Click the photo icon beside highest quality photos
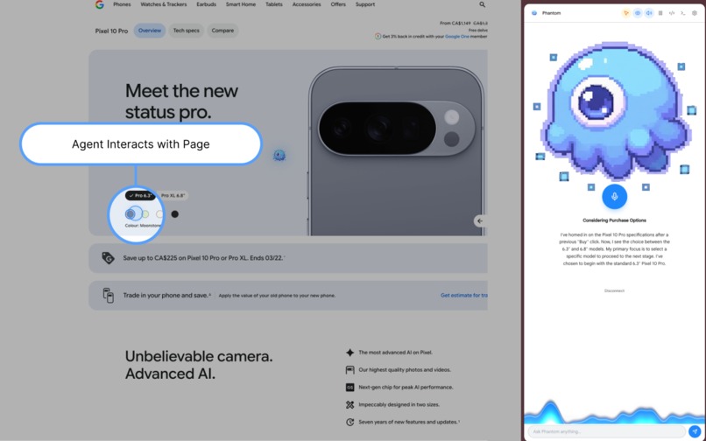This screenshot has height=441, width=706. coord(349,370)
